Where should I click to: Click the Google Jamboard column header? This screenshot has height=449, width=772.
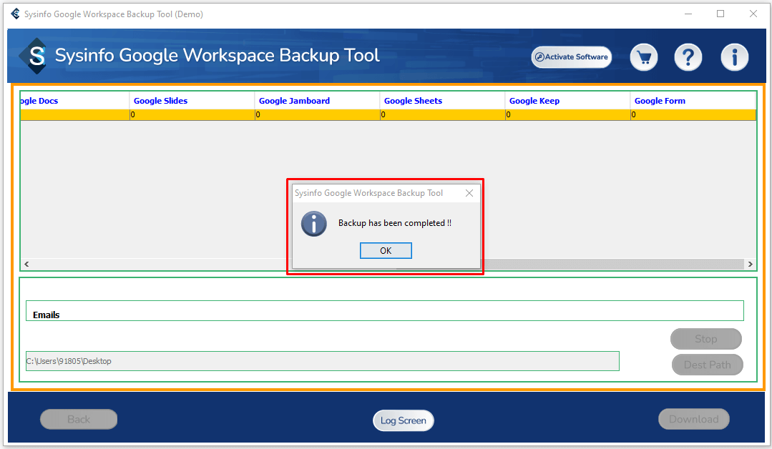click(317, 101)
